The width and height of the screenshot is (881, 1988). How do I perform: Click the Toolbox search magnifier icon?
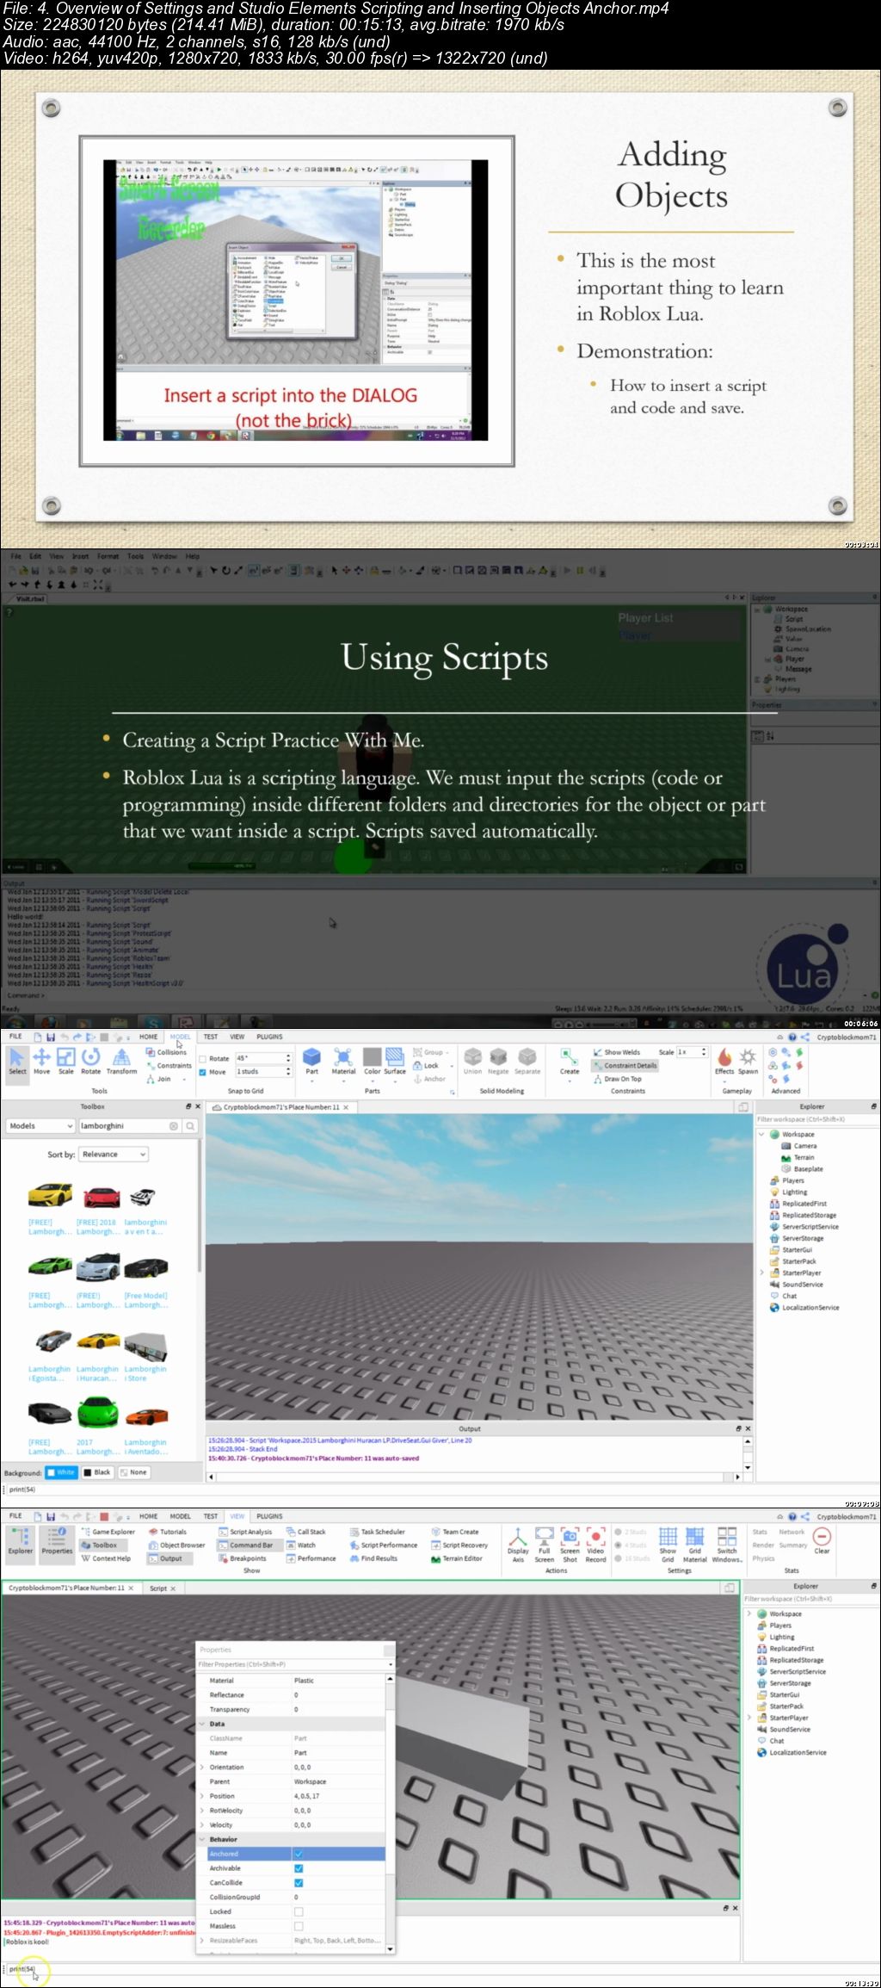click(x=190, y=1126)
